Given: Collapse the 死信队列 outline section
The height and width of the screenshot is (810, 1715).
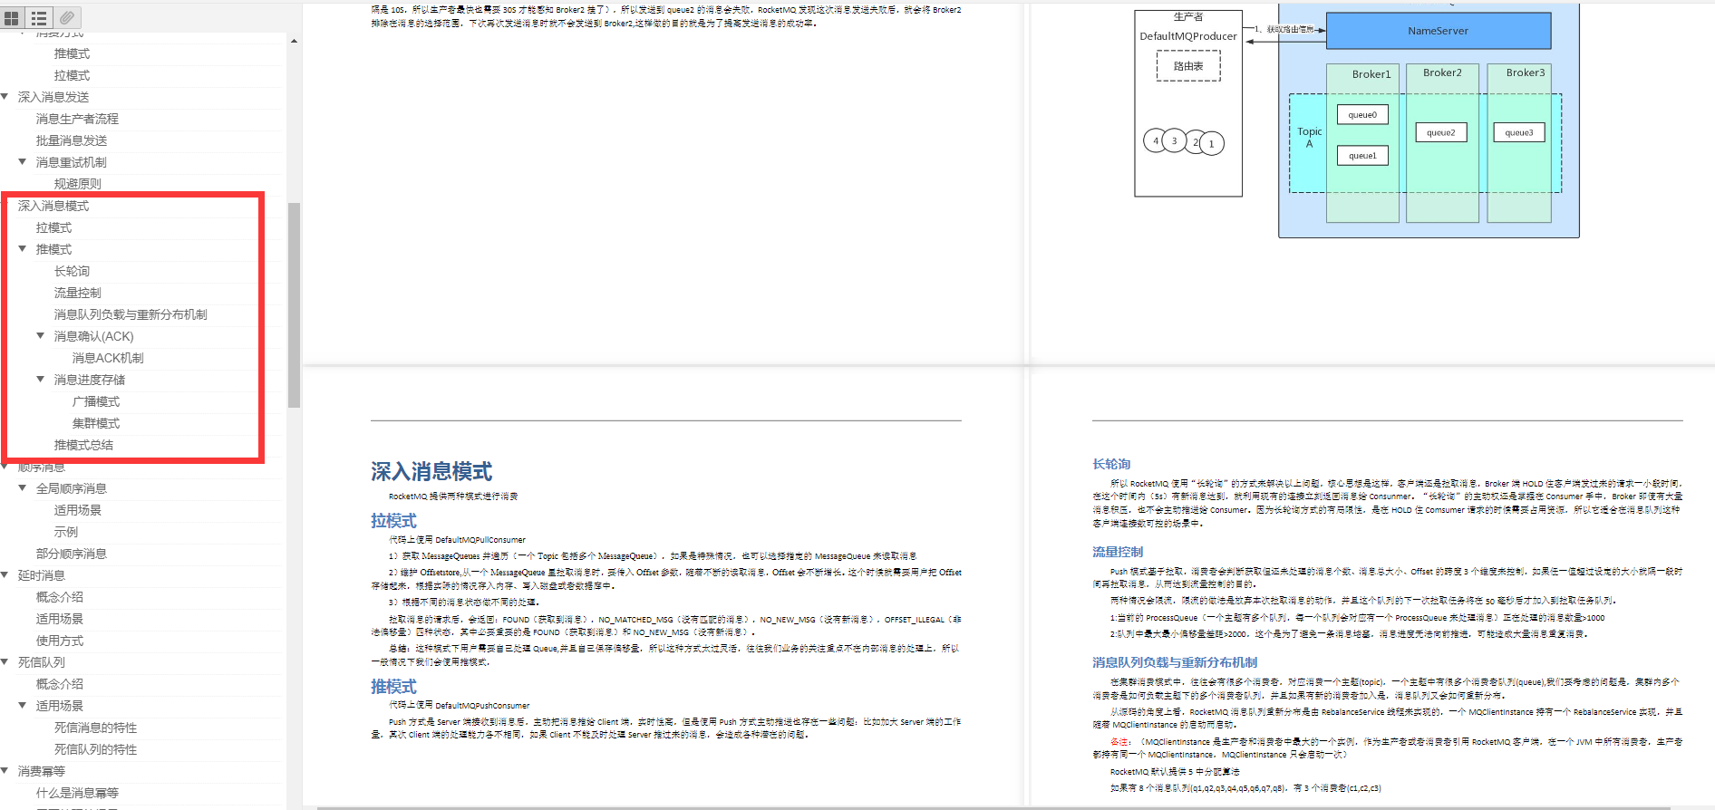Looking at the screenshot, I should coord(5,662).
